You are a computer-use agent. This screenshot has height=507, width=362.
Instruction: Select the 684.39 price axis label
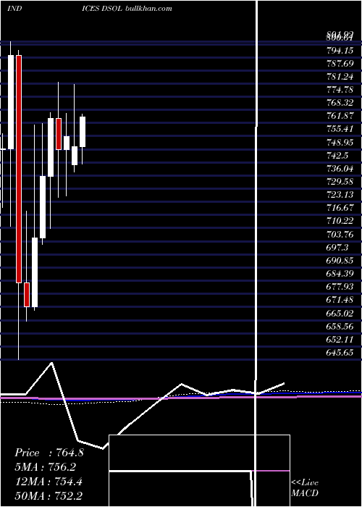340,274
